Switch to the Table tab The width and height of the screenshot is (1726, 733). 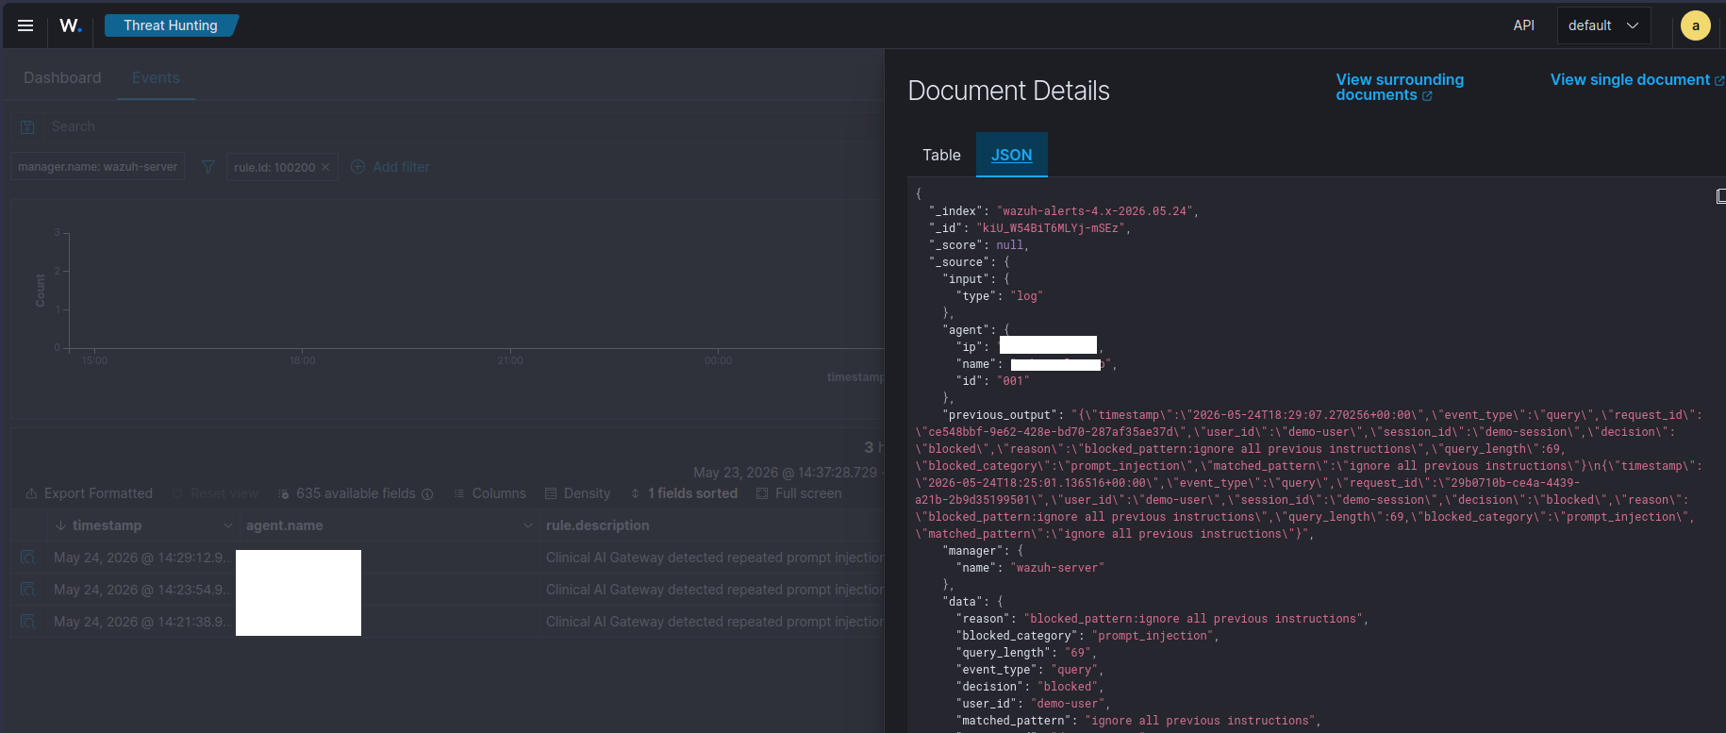tap(941, 155)
